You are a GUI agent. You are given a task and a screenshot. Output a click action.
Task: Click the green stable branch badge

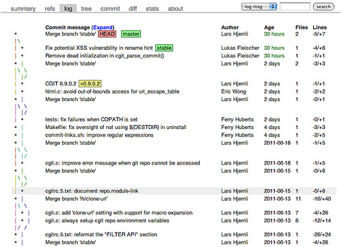pos(164,48)
